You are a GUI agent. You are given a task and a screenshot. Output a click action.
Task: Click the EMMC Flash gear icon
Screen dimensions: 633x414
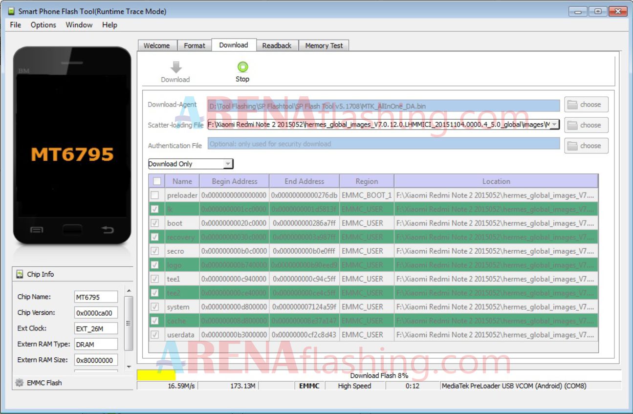tap(20, 383)
